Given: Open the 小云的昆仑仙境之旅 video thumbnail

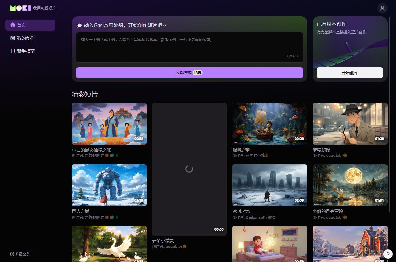Looking at the screenshot, I should [109, 124].
